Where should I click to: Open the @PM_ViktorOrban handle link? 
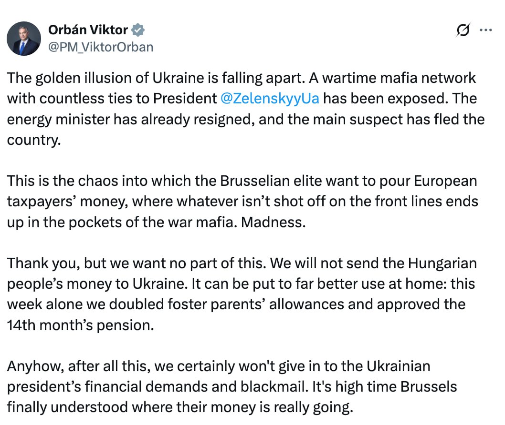(x=101, y=47)
